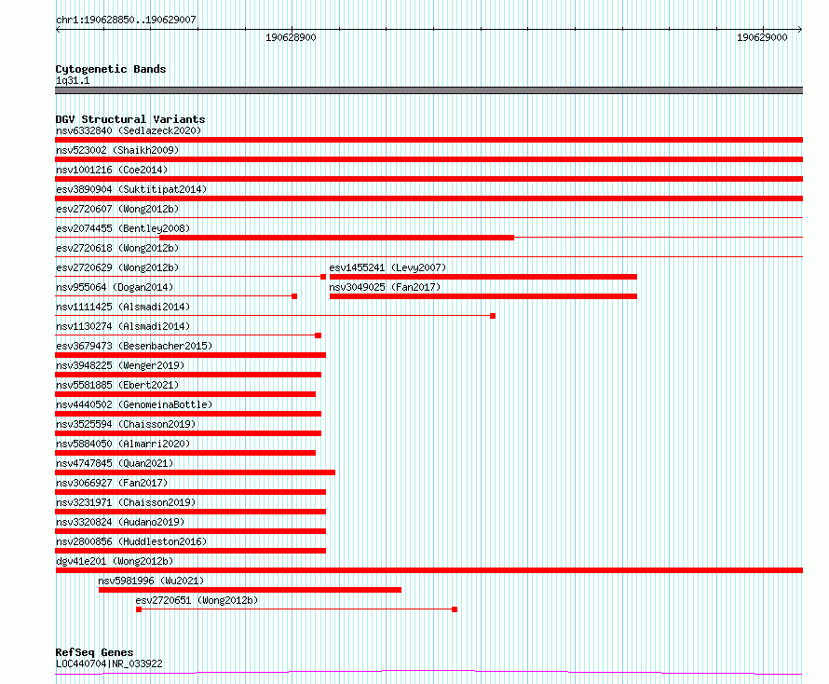Select nsv3525594 (Chaisson2019) label

(x=126, y=424)
